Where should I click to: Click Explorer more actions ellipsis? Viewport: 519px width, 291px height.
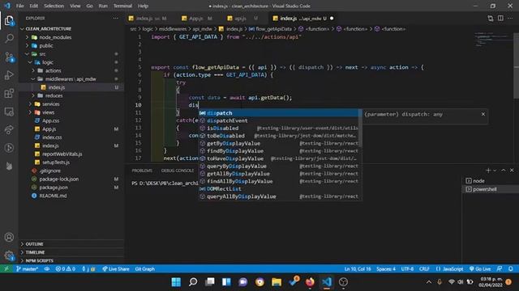pyautogui.click(x=115, y=19)
